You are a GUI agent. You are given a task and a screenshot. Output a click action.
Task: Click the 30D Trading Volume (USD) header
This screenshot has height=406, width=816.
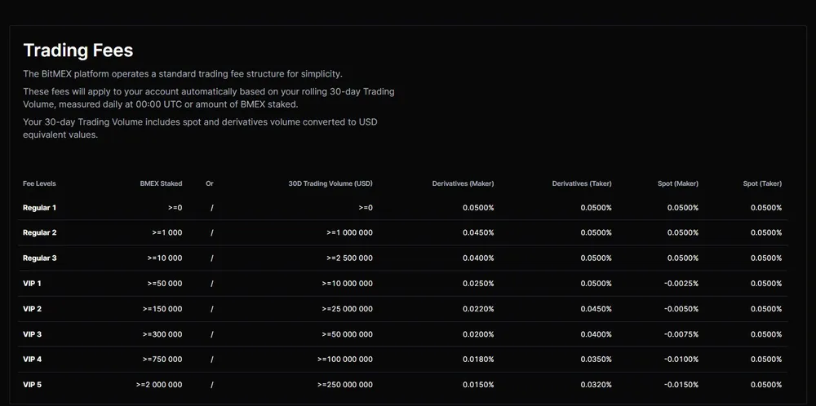330,183
